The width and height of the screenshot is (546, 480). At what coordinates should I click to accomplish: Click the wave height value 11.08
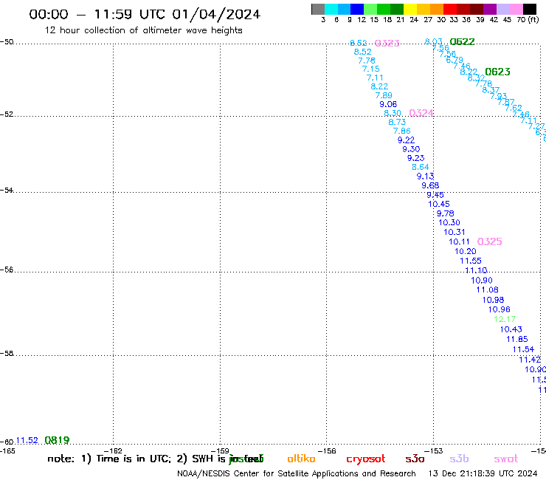487,290
